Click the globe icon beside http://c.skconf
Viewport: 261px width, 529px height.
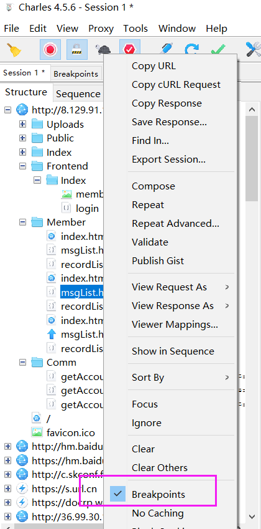pyautogui.click(x=22, y=474)
